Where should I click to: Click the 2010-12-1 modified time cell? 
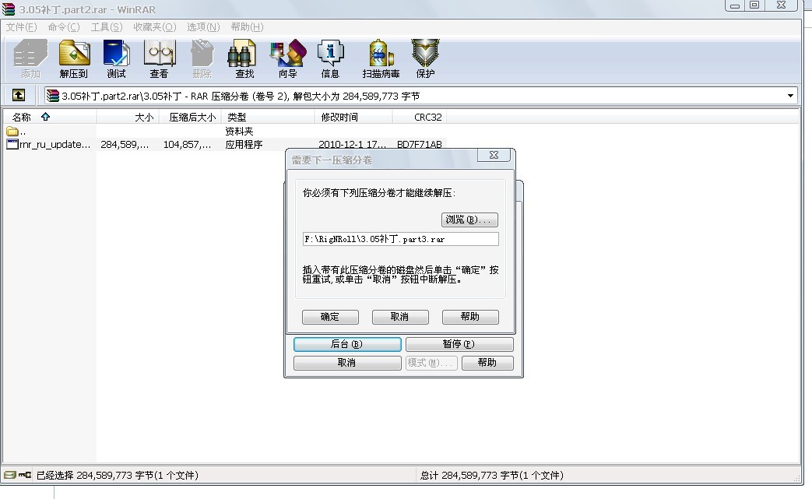(x=352, y=145)
